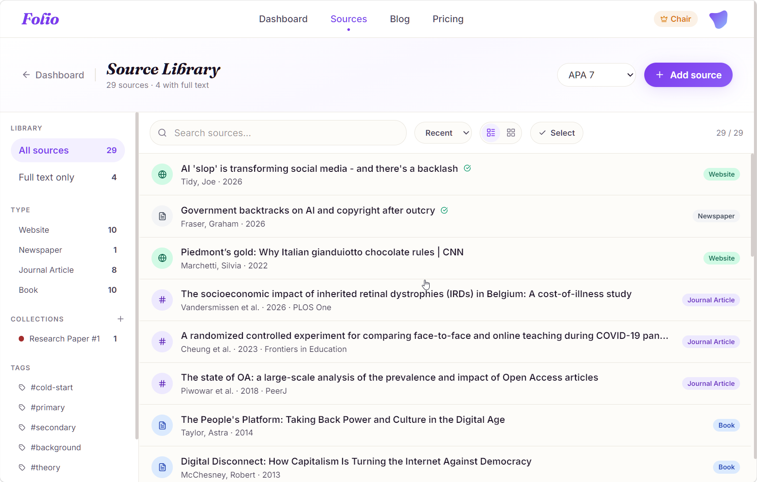The image size is (757, 482).
Task: Open the user avatar menu
Action: point(718,19)
